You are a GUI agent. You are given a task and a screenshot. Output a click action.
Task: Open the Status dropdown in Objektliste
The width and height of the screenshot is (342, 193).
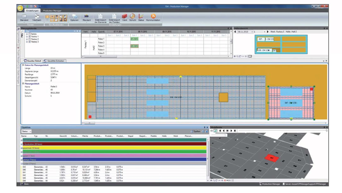pyautogui.click(x=26, y=131)
